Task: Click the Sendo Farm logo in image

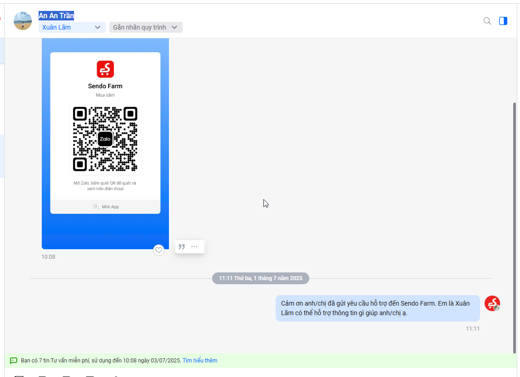Action: coord(105,69)
